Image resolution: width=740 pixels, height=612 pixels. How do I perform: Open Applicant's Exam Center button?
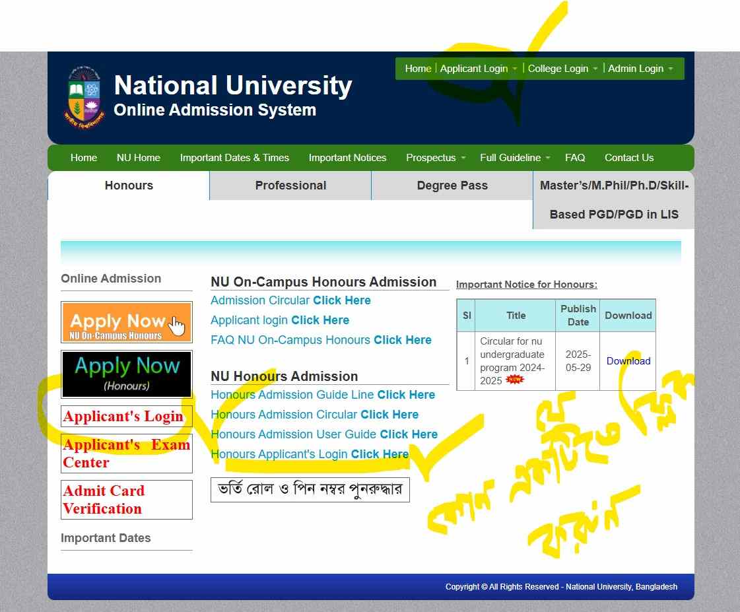click(x=127, y=454)
